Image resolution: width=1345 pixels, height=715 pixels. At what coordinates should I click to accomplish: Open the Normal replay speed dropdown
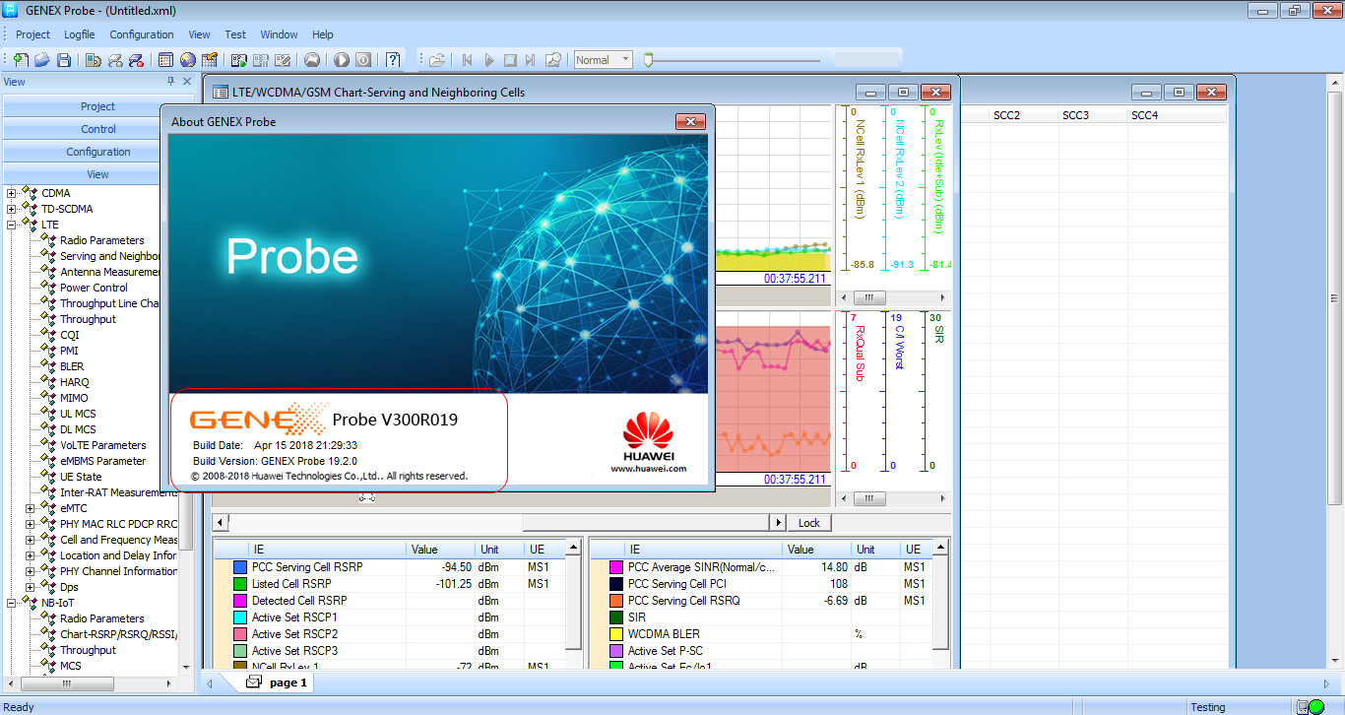[x=627, y=59]
